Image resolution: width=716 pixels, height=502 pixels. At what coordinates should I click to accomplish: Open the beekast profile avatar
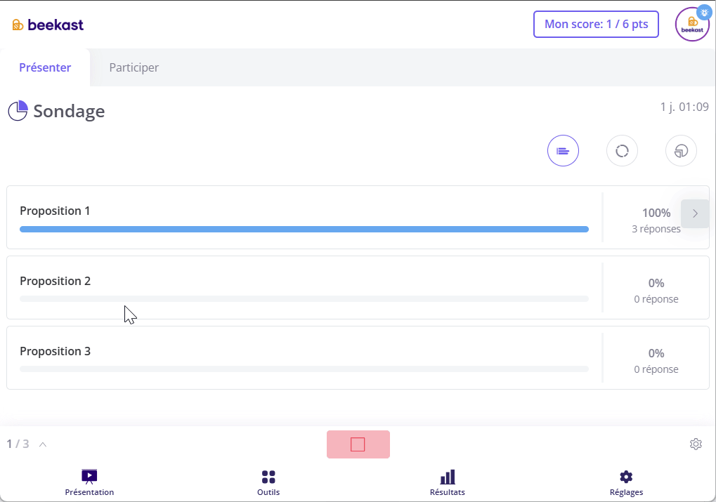click(692, 25)
